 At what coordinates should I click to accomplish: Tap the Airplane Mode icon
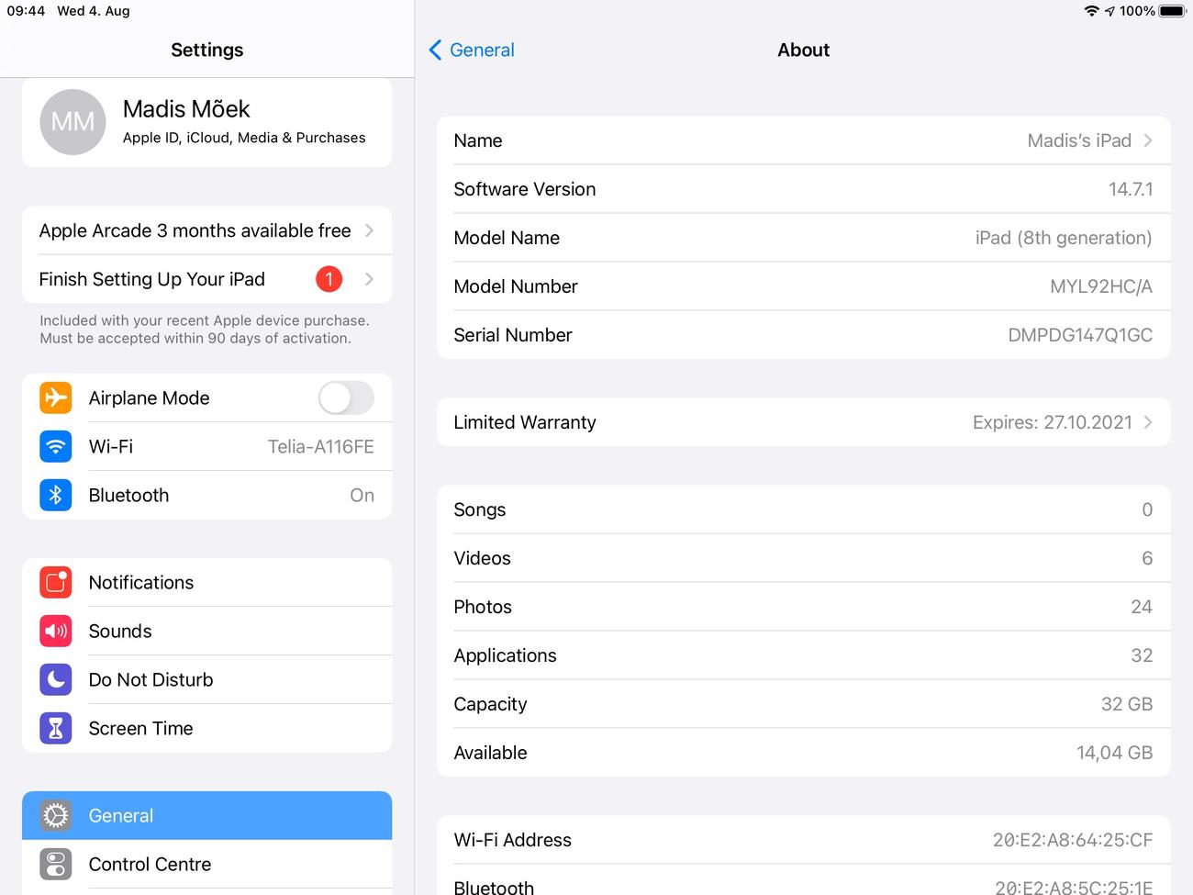(x=56, y=397)
